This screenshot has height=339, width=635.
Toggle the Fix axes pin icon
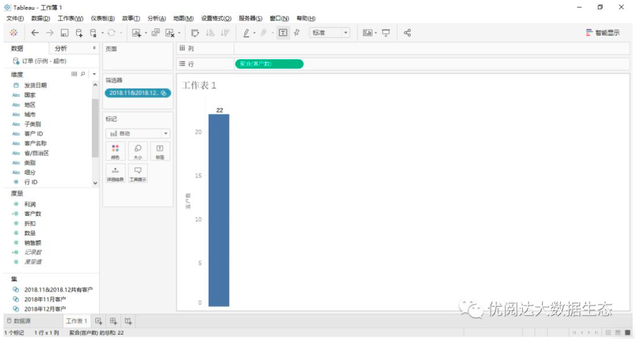click(296, 33)
